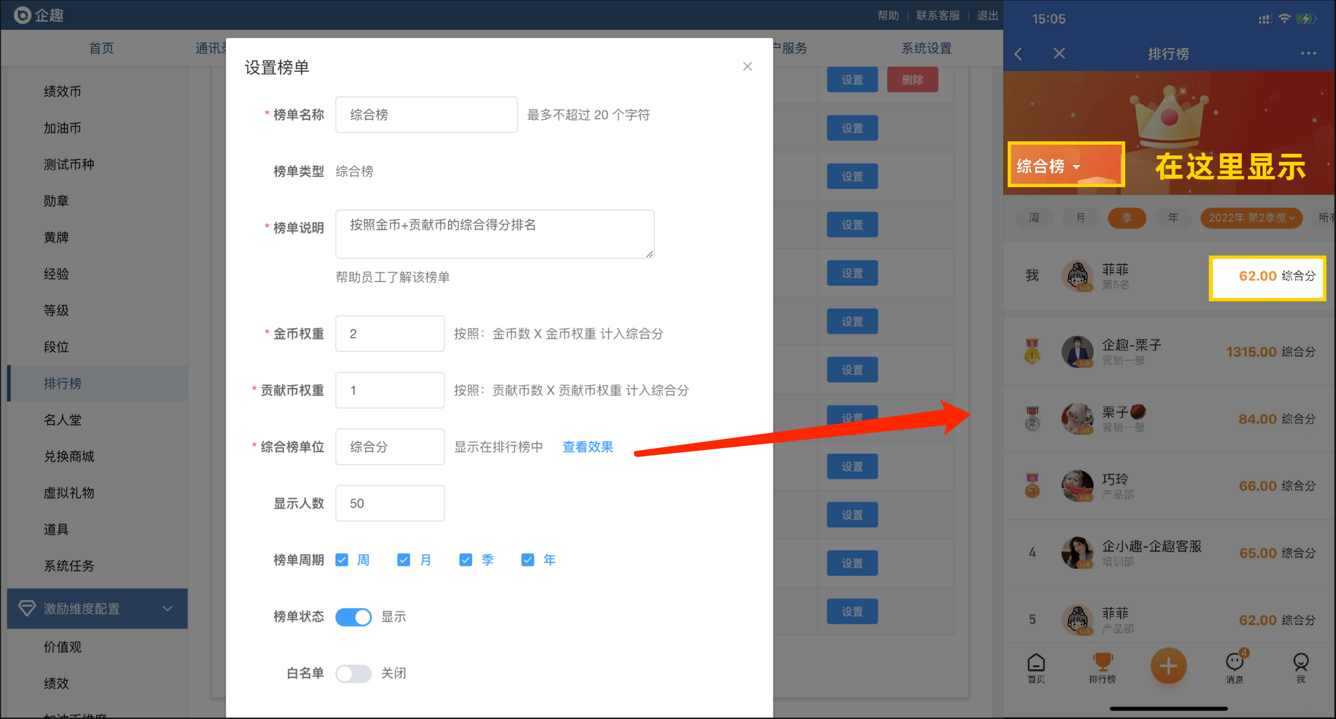Click the 综合榜单位 input field
1336x719 pixels.
point(390,447)
